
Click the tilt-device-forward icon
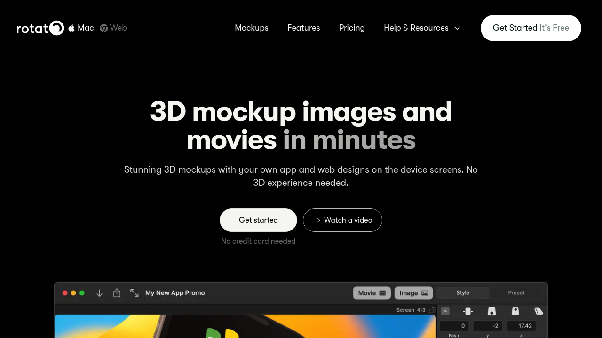(x=492, y=311)
